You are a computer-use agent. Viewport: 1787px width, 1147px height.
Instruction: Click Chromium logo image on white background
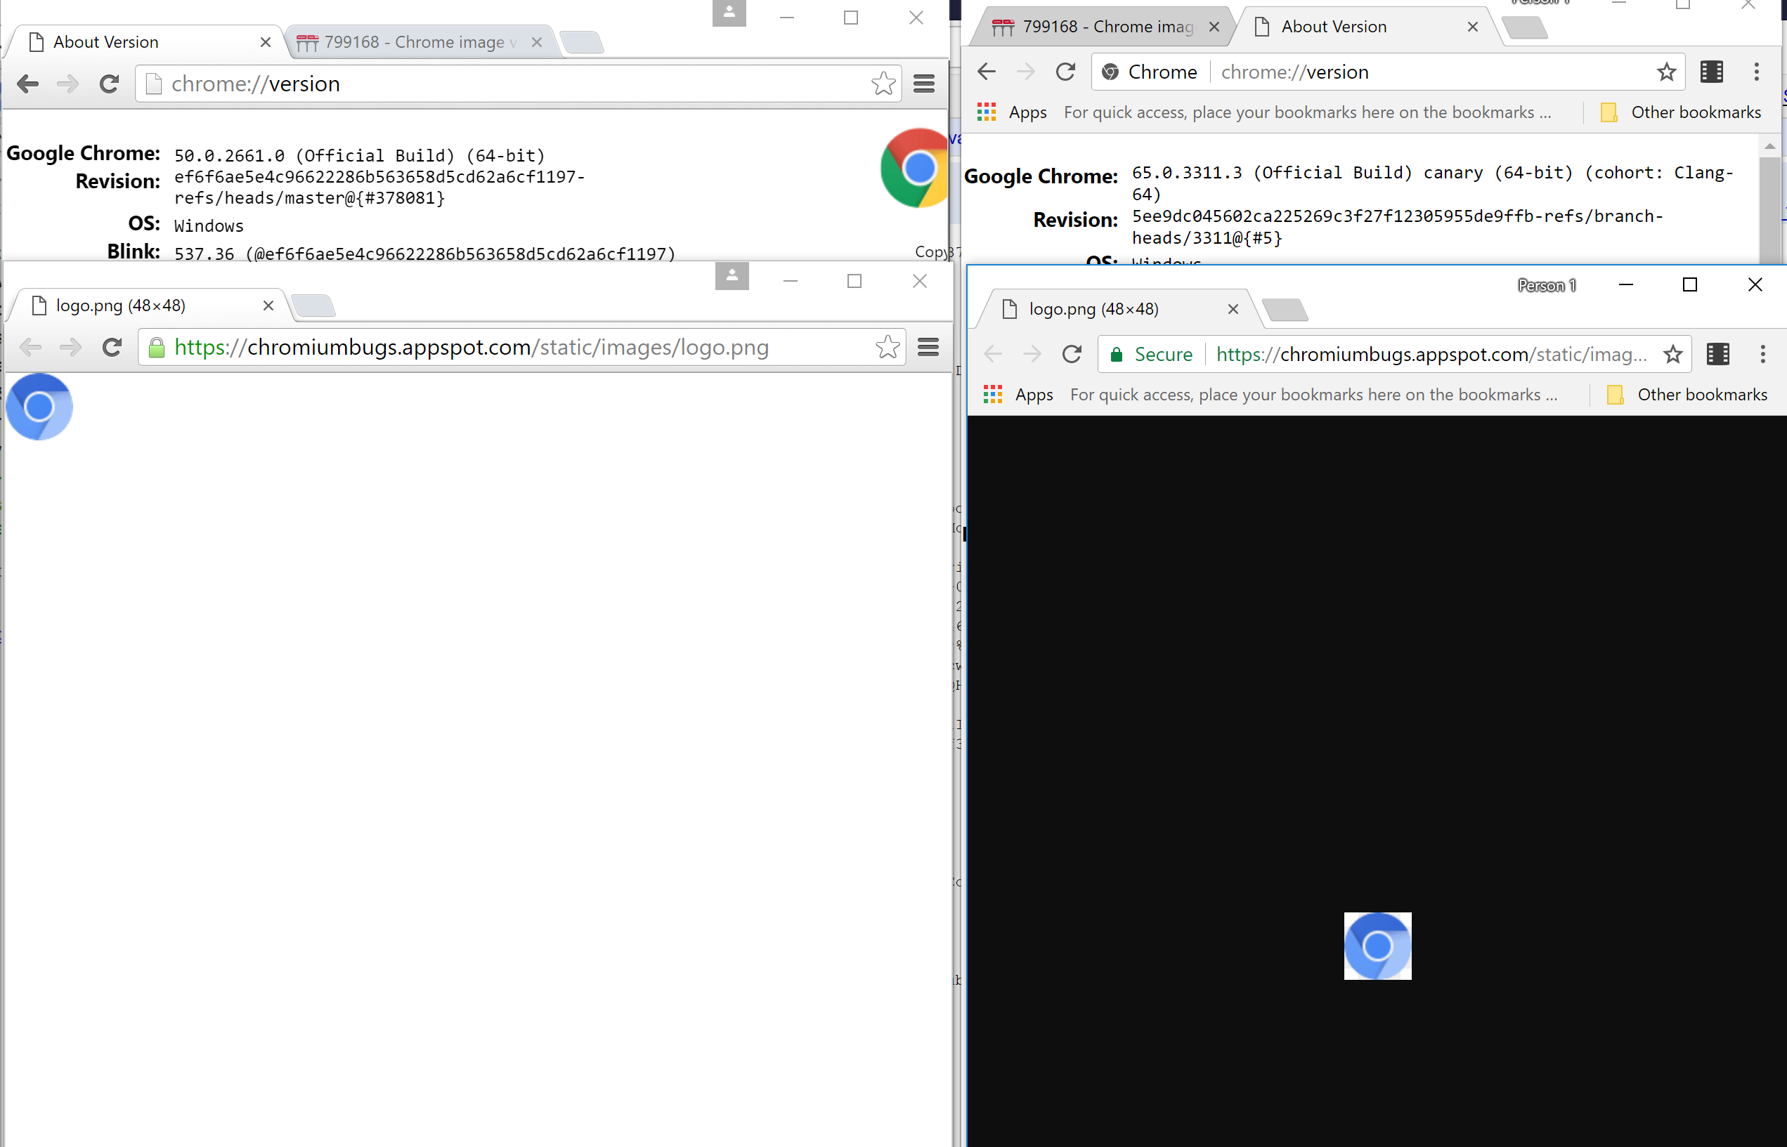point(39,407)
